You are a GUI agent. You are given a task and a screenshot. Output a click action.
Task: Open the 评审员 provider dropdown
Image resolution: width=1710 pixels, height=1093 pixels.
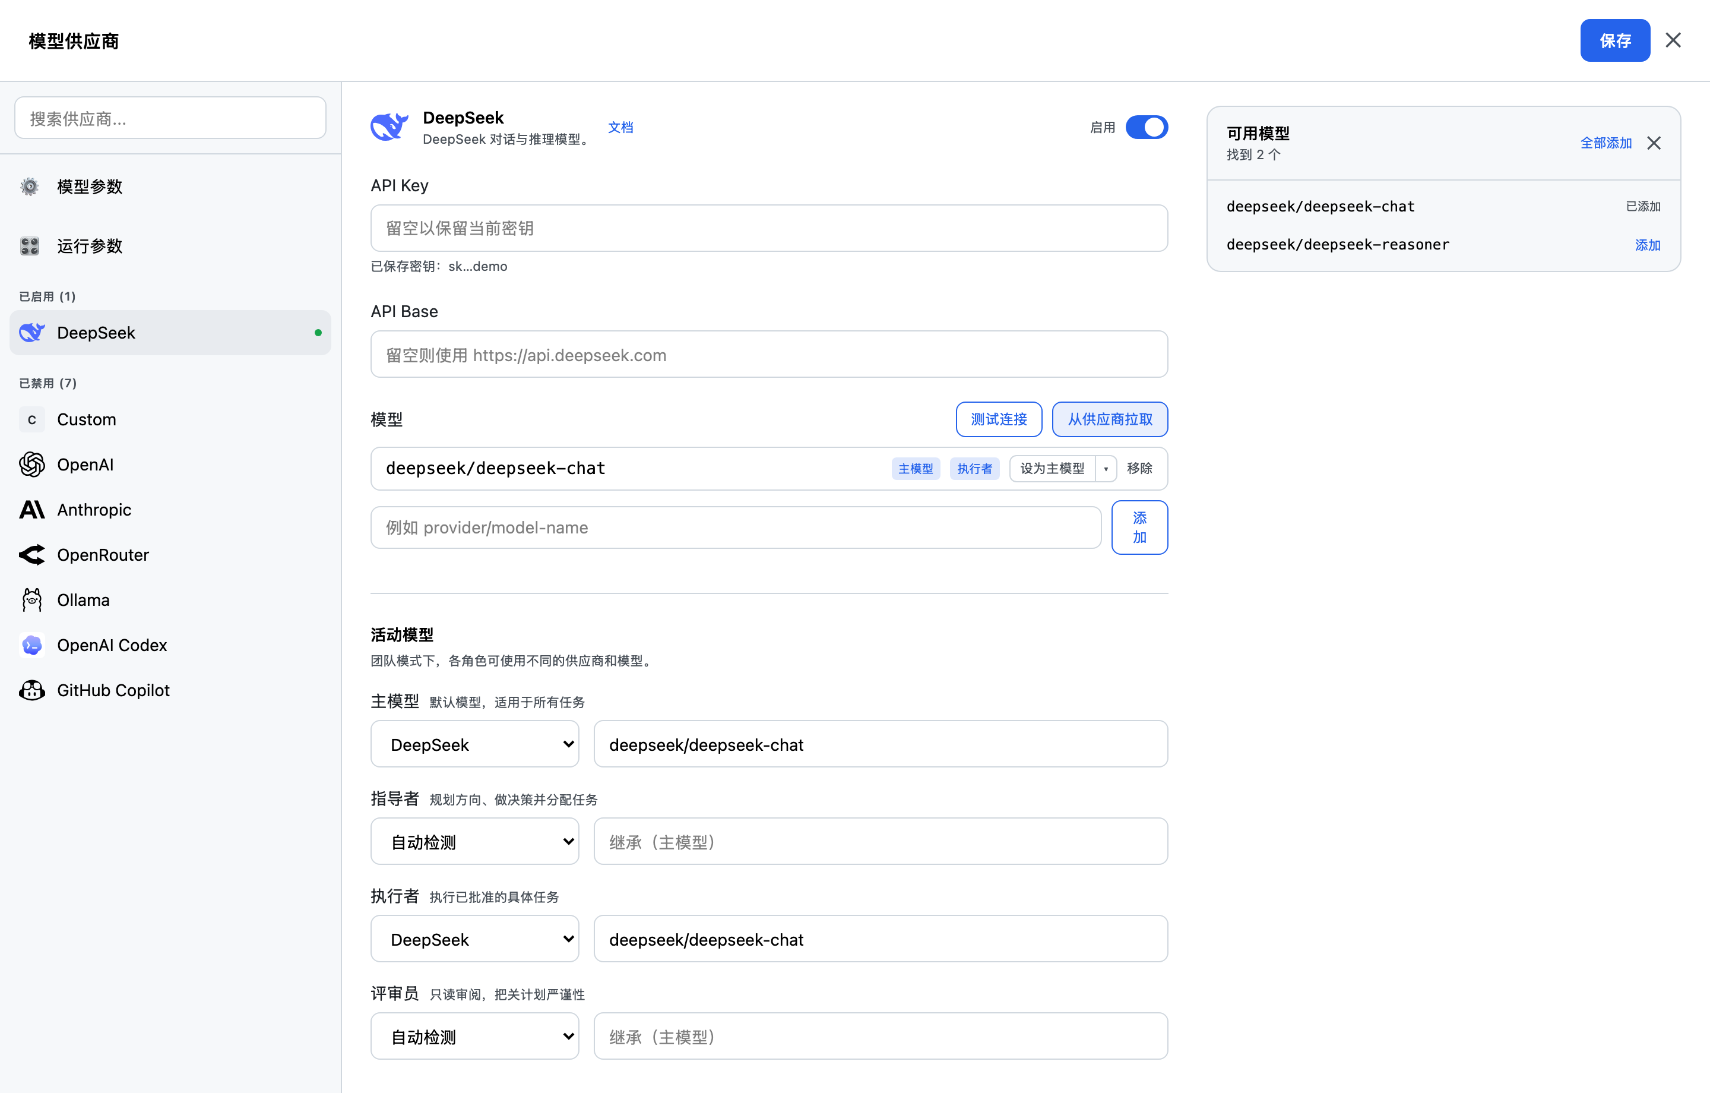(x=474, y=1036)
